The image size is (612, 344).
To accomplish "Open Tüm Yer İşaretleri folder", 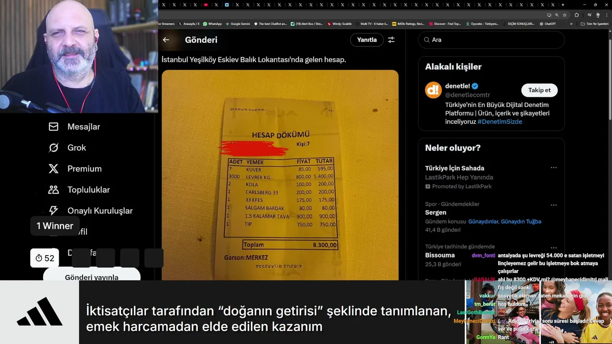I will pos(594,23).
